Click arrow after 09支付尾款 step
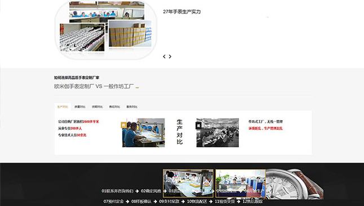The height and width of the screenshot is (206, 364). pyautogui.click(x=183, y=201)
